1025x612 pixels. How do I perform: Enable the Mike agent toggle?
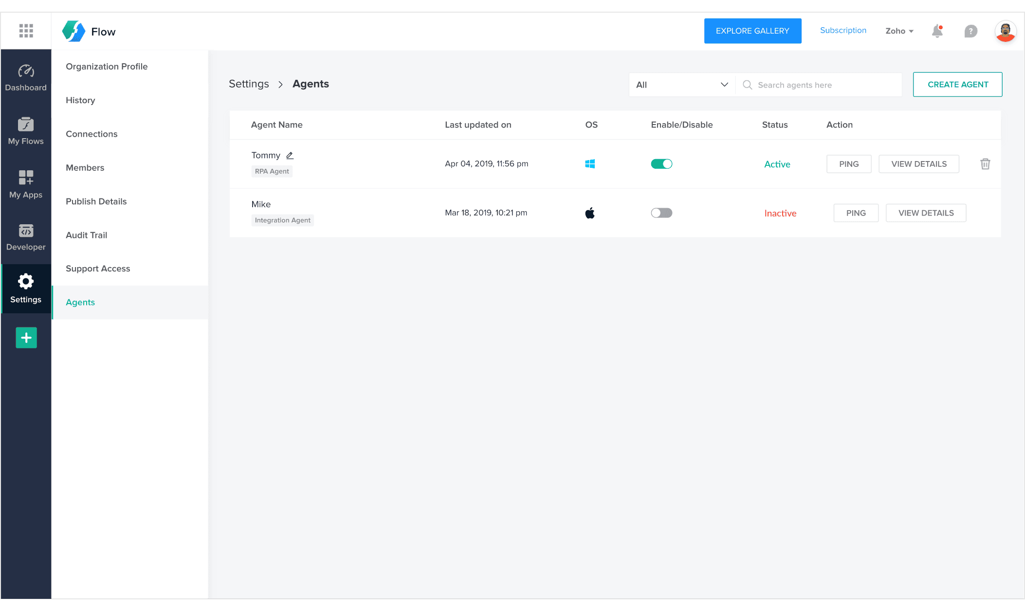point(661,213)
